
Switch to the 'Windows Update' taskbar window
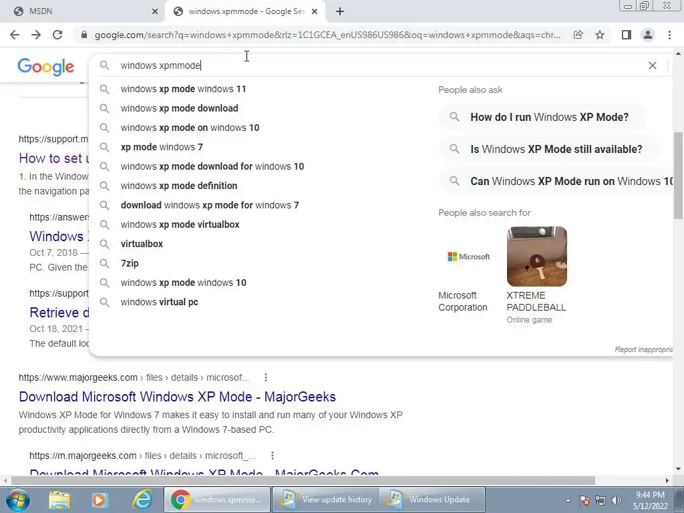(x=432, y=500)
